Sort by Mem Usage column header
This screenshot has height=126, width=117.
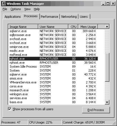[88, 27]
